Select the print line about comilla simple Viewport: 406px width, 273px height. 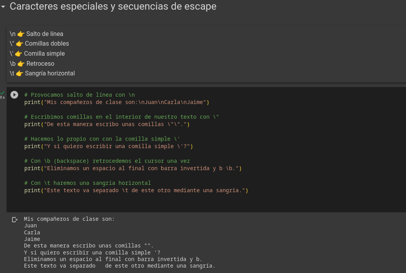tap(108, 146)
